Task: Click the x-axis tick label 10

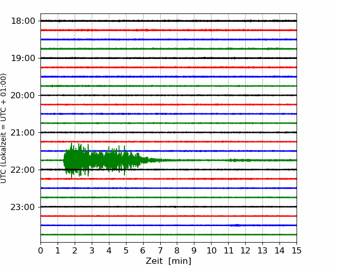Action: [211, 250]
